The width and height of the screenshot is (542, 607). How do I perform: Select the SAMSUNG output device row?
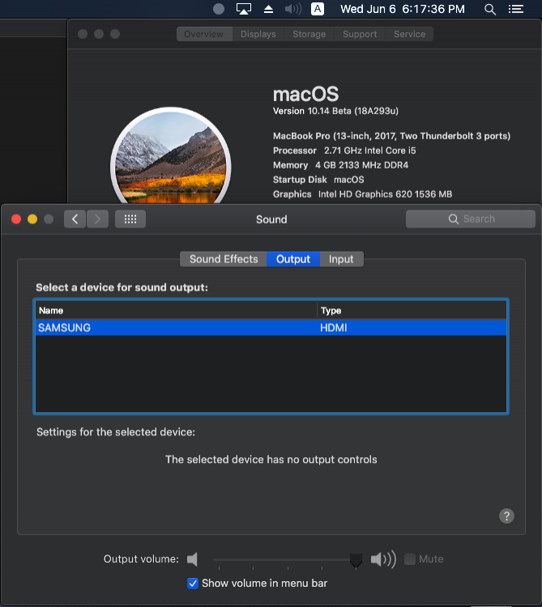pos(271,328)
